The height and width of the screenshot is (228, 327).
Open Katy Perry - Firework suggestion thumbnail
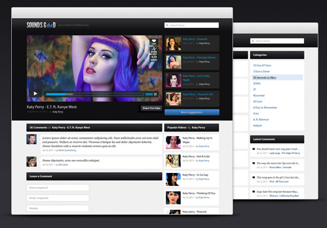pyautogui.click(x=174, y=44)
